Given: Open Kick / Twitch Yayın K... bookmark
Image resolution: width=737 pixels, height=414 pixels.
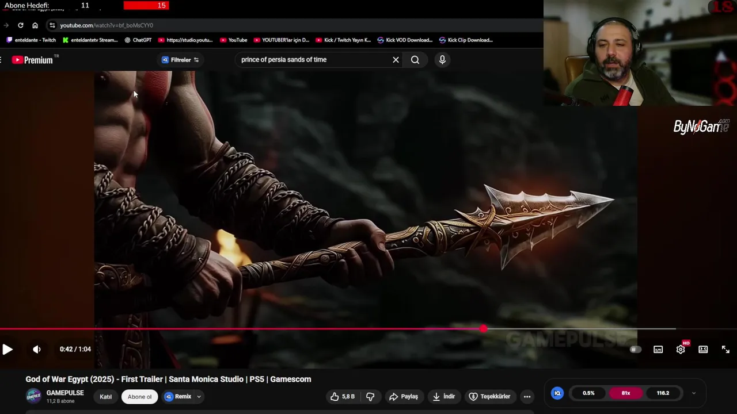Looking at the screenshot, I should pos(343,40).
